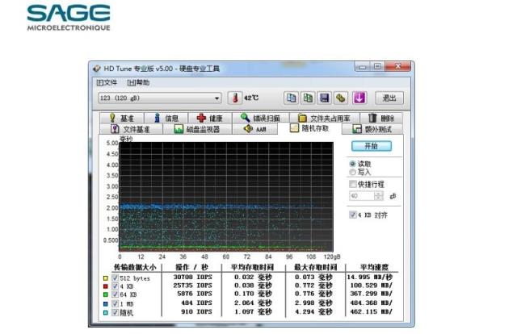
Task: Switch to the AAM tab
Action: (x=255, y=129)
